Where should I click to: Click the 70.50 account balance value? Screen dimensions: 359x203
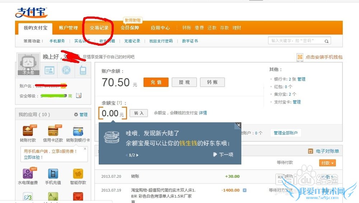coord(116,83)
